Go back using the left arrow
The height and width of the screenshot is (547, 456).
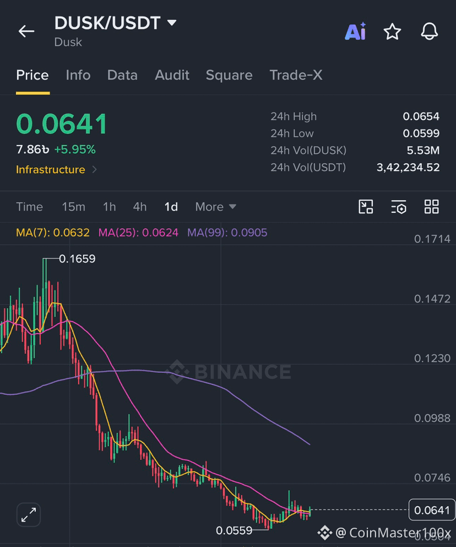(x=26, y=31)
